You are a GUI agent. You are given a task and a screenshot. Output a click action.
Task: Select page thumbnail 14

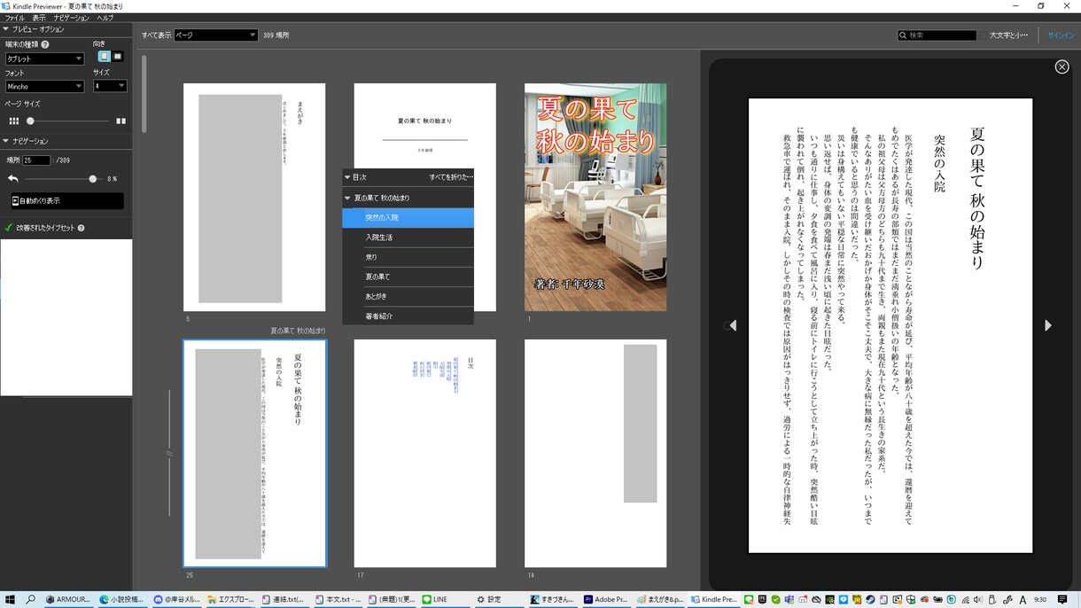[595, 454]
